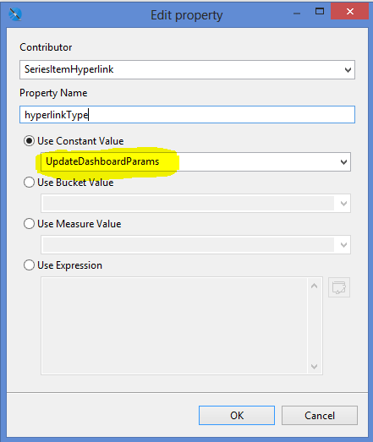Click the SeriesItemHyperlink contributor field
The width and height of the screenshot is (373, 442).
188,69
